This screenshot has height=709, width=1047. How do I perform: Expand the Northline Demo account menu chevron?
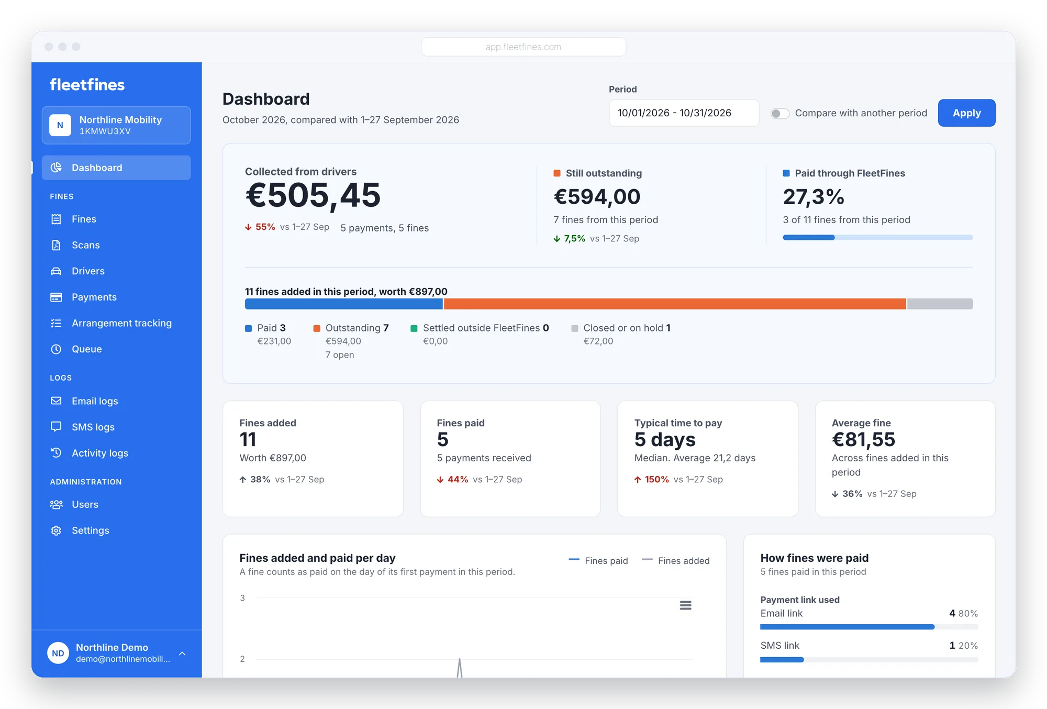182,653
